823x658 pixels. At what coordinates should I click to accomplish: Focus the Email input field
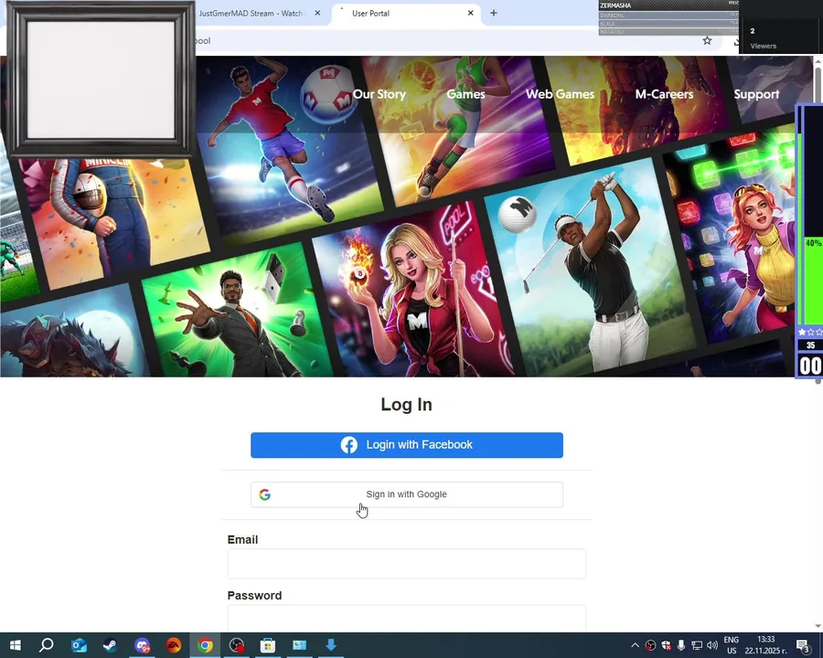coord(407,564)
